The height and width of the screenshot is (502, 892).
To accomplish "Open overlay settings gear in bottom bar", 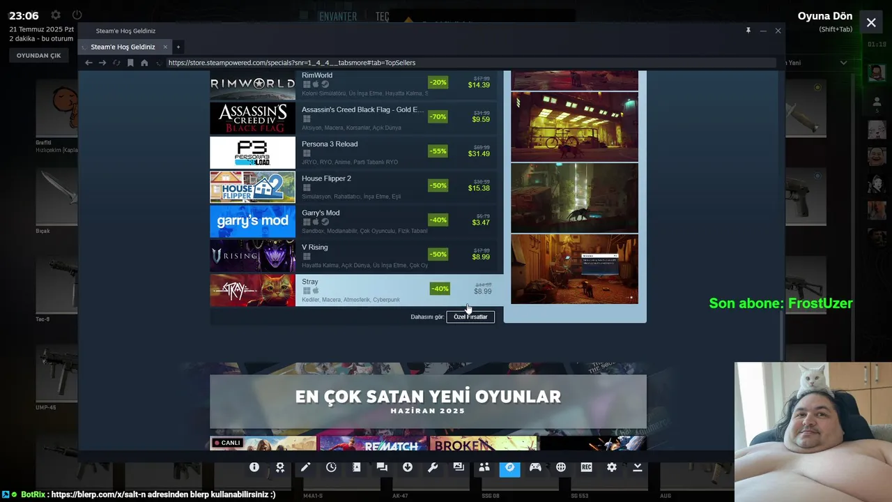I will (x=612, y=467).
